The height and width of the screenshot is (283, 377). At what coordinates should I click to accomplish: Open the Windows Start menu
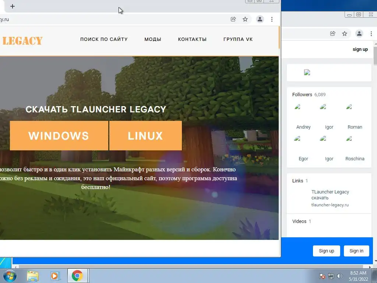9,276
